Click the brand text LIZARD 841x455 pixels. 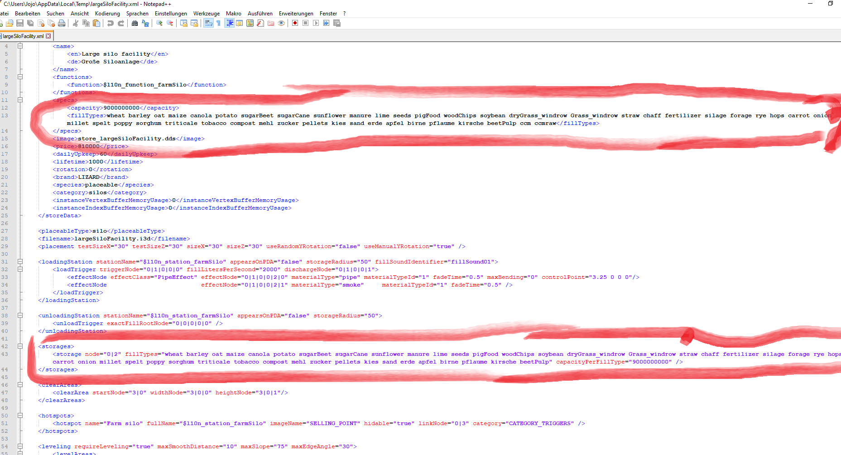coord(89,177)
